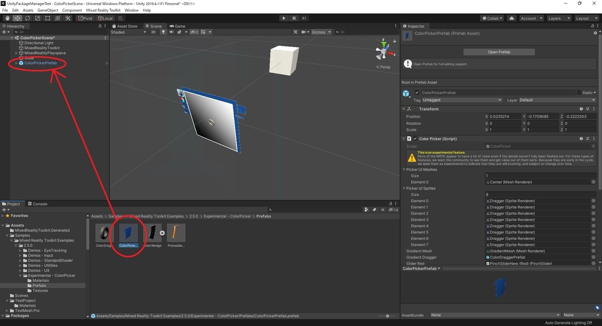Viewport: 602px width, 326px height.
Task: Start Play mode
Action: [x=284, y=19]
